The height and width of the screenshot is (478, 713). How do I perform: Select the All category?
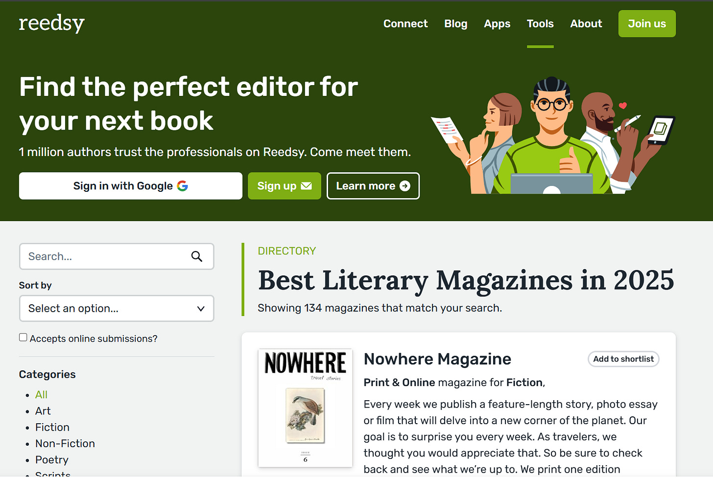42,395
